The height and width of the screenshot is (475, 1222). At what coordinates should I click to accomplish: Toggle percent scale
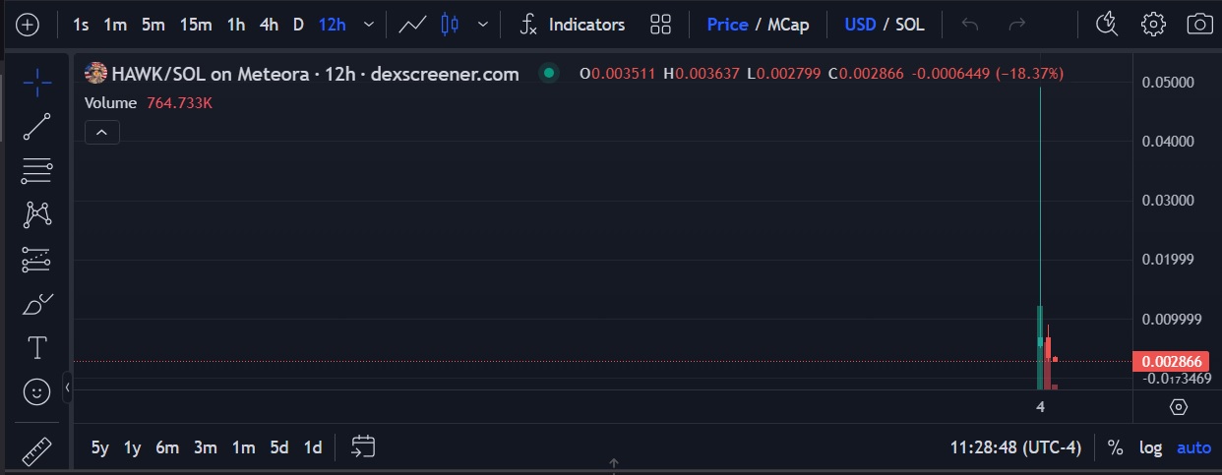click(1115, 447)
